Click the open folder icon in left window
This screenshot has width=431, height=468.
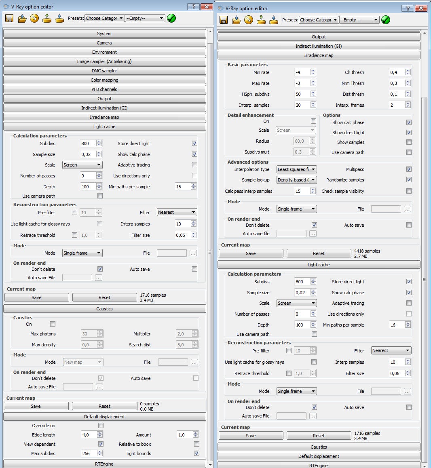point(22,18)
